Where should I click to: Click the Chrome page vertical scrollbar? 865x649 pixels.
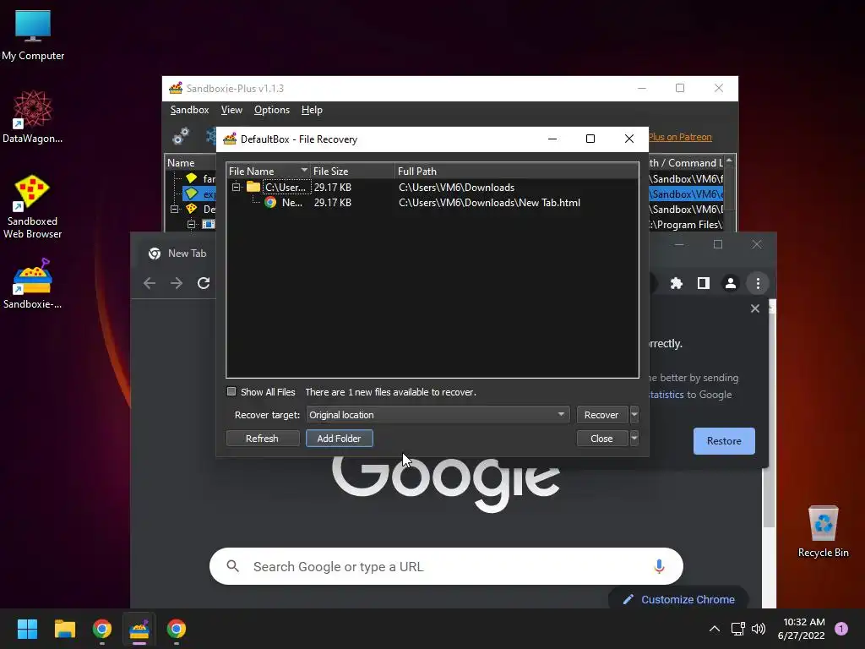pos(769,419)
